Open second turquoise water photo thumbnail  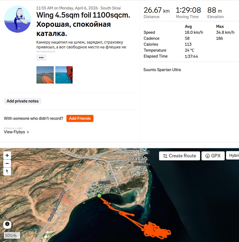[x=64, y=75]
